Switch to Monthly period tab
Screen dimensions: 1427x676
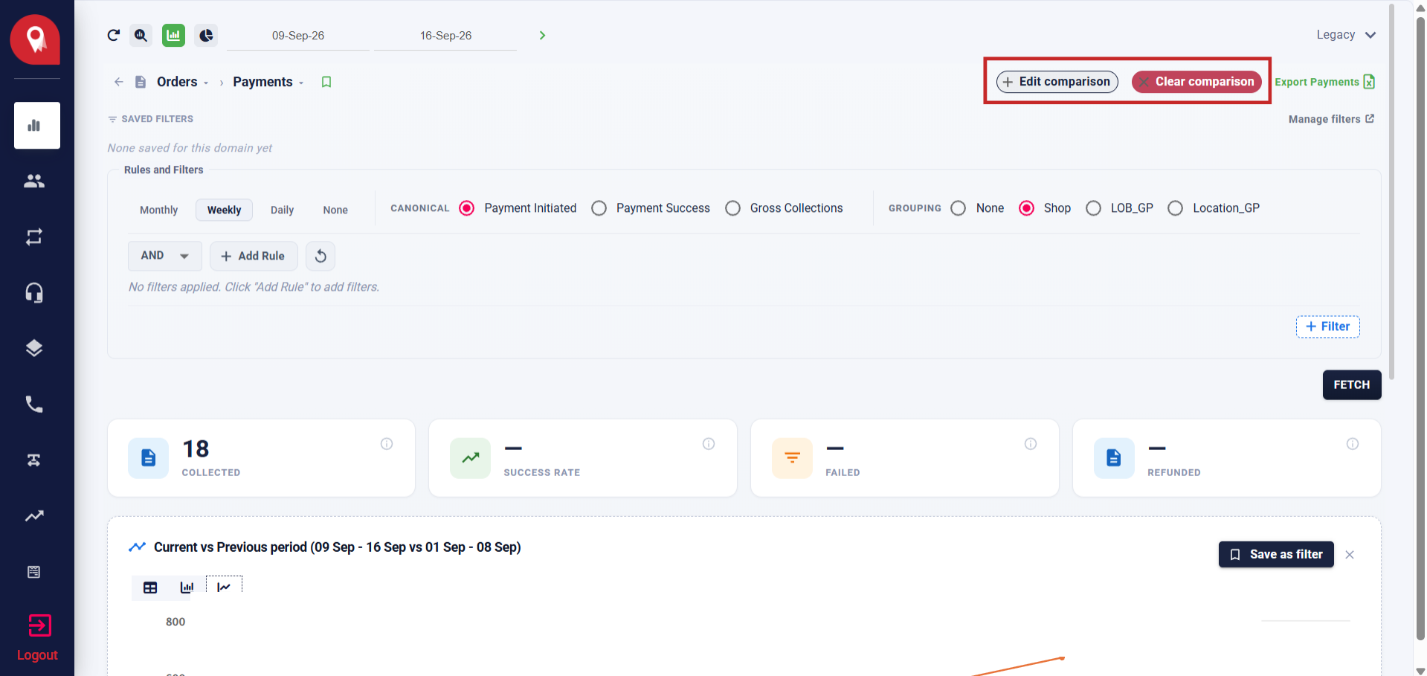coord(159,210)
